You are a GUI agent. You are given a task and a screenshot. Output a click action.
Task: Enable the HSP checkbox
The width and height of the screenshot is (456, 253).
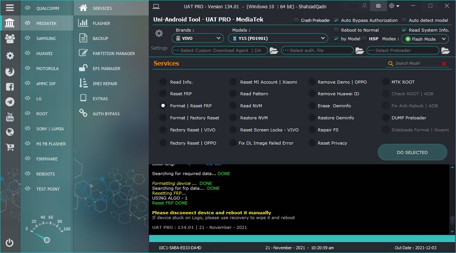click(x=364, y=39)
